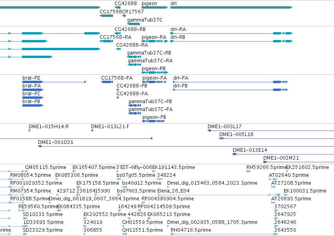Viewport: 334px width, 236px height.
Task: Click protein pigeon-PA
Action: coord(154,78)
